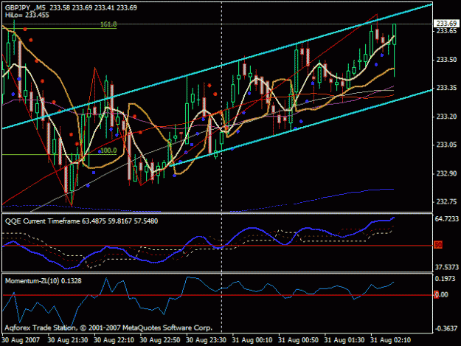Click the 161.8 Fibonacci level label
The height and width of the screenshot is (346, 461).
point(108,24)
